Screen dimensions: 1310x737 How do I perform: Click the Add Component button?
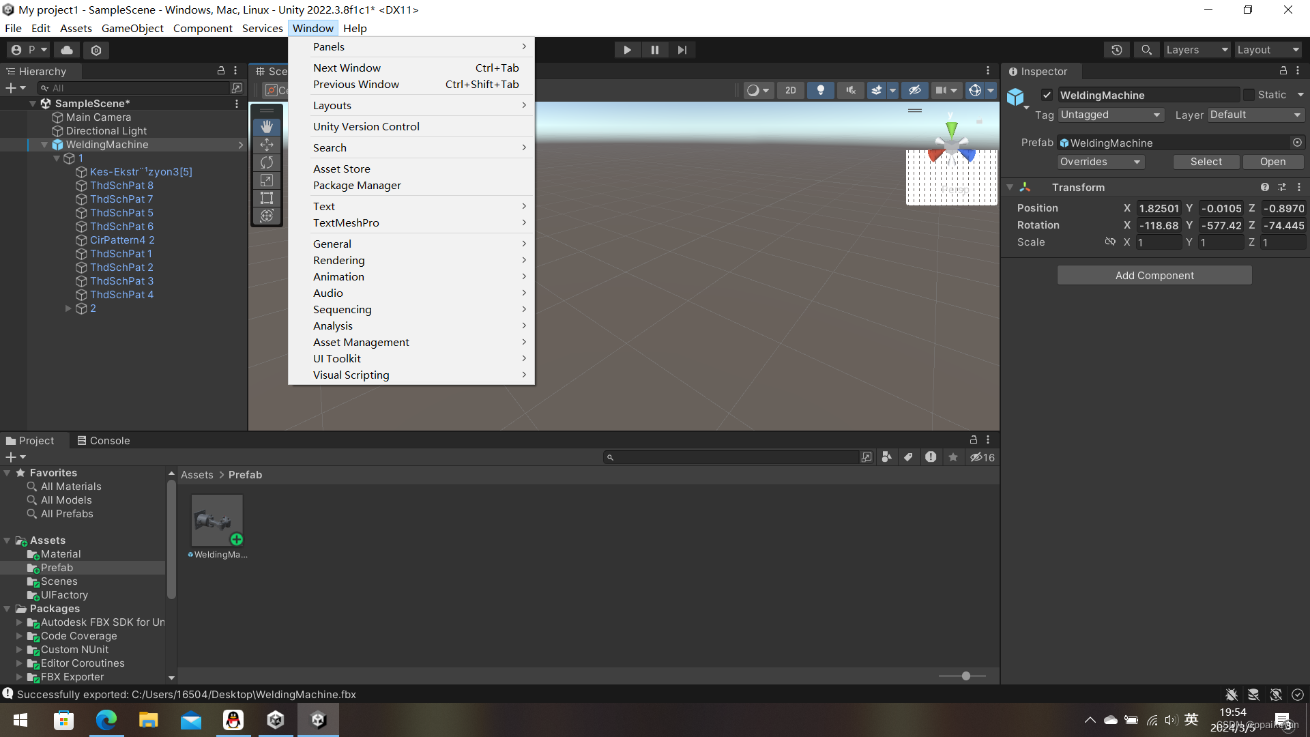click(x=1154, y=276)
